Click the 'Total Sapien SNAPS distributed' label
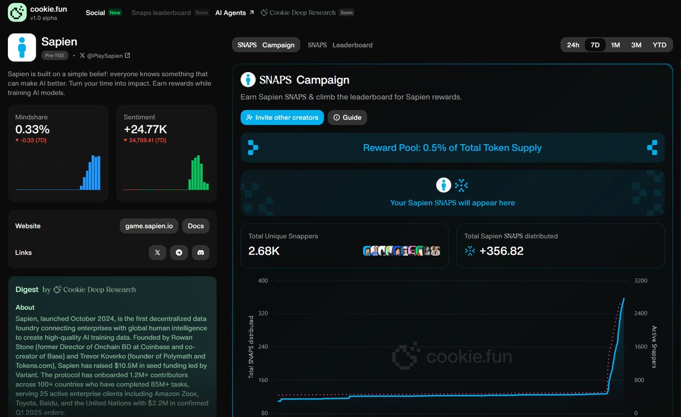 tap(511, 236)
